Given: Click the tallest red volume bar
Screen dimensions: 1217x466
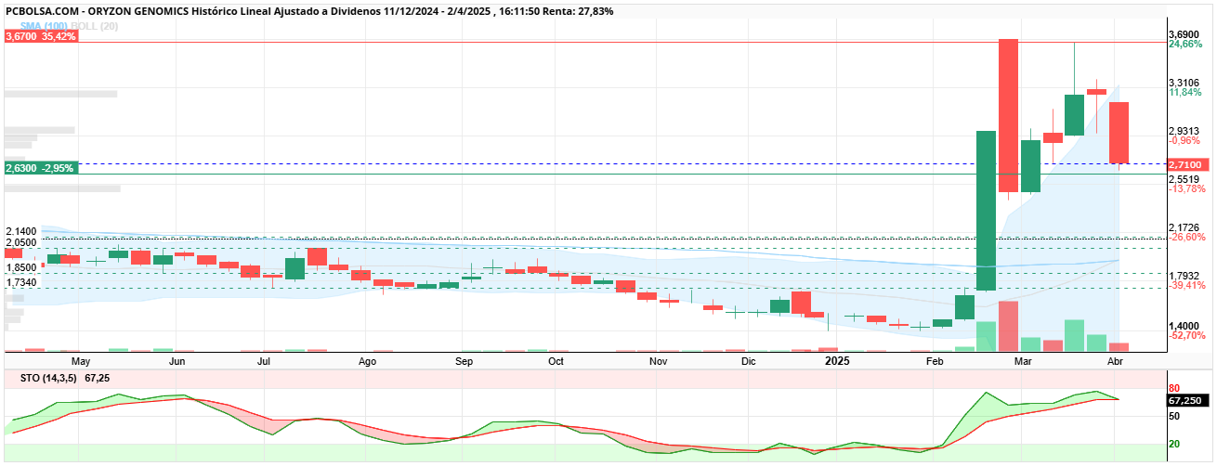Looking at the screenshot, I should pos(1008,326).
